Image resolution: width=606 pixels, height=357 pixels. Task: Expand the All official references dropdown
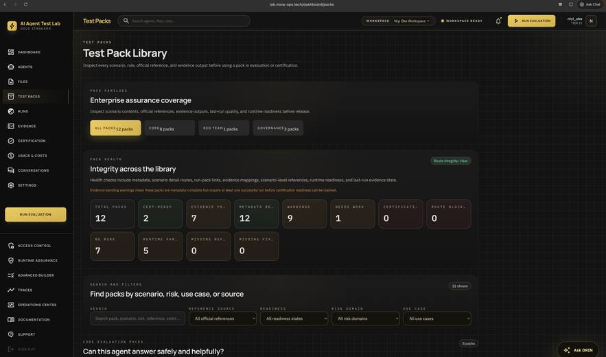[222, 319]
